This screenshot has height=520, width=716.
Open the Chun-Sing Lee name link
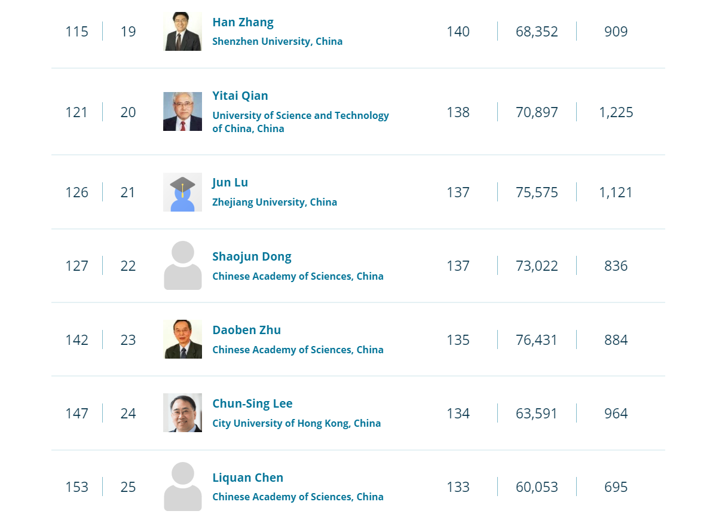click(253, 403)
